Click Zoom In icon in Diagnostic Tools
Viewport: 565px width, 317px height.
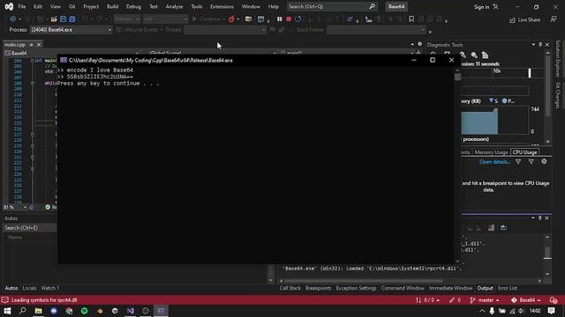463,55
